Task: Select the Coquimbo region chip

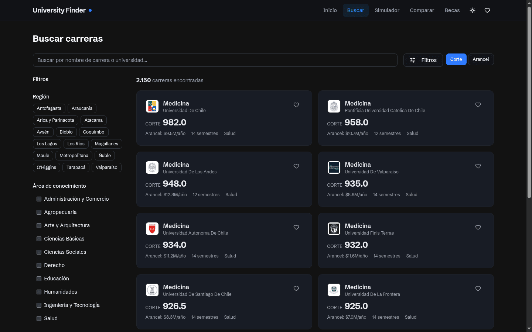Action: [x=94, y=132]
